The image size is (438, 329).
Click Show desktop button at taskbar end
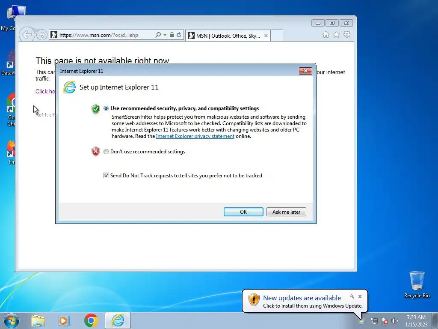click(435, 320)
